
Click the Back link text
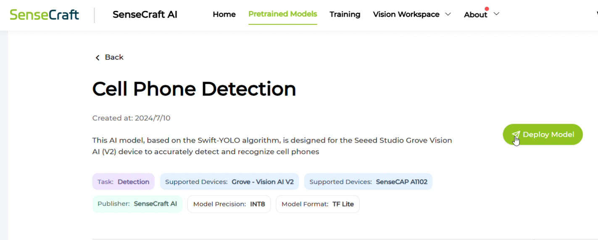[114, 57]
